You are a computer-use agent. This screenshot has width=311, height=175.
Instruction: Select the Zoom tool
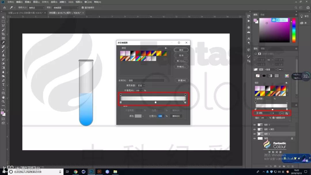3,102
